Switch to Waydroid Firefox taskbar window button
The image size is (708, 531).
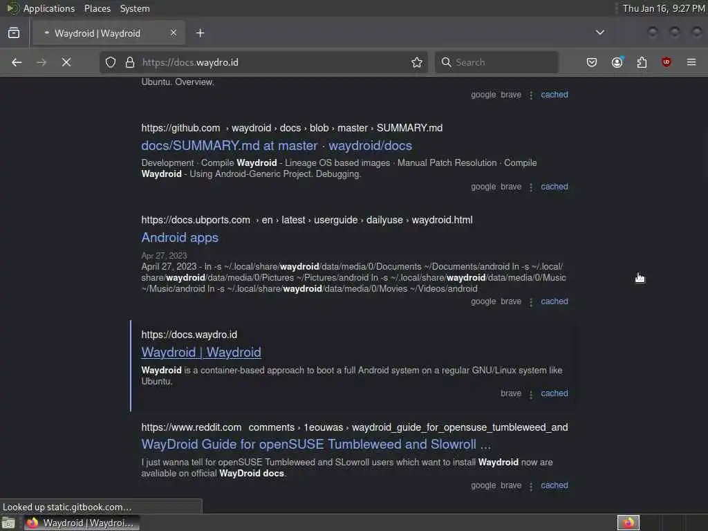(x=82, y=523)
